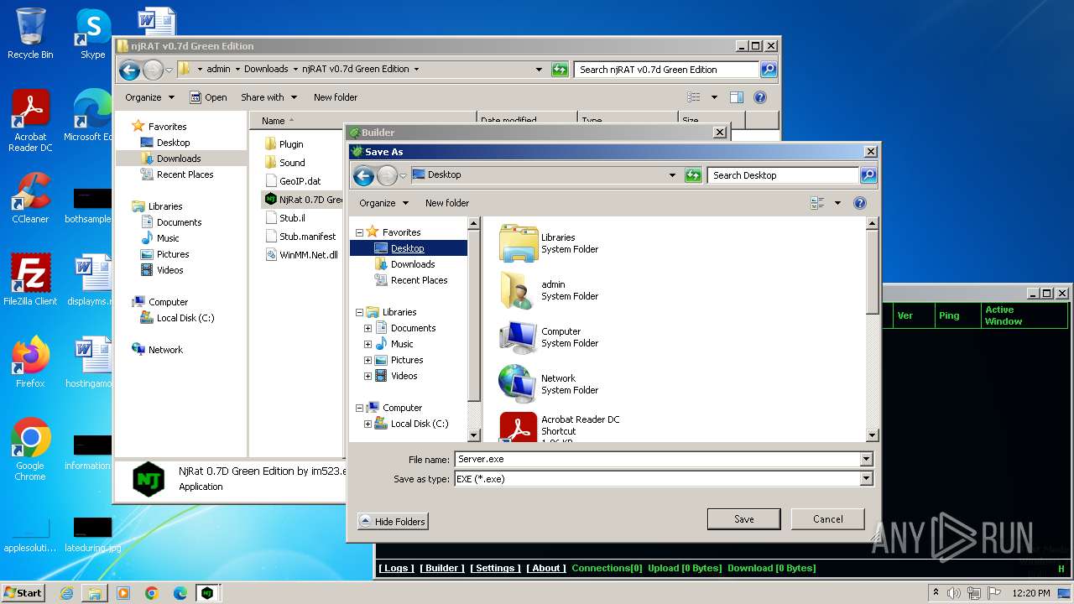Expand Documents in the Save As tree
The image size is (1074, 604).
coord(368,328)
